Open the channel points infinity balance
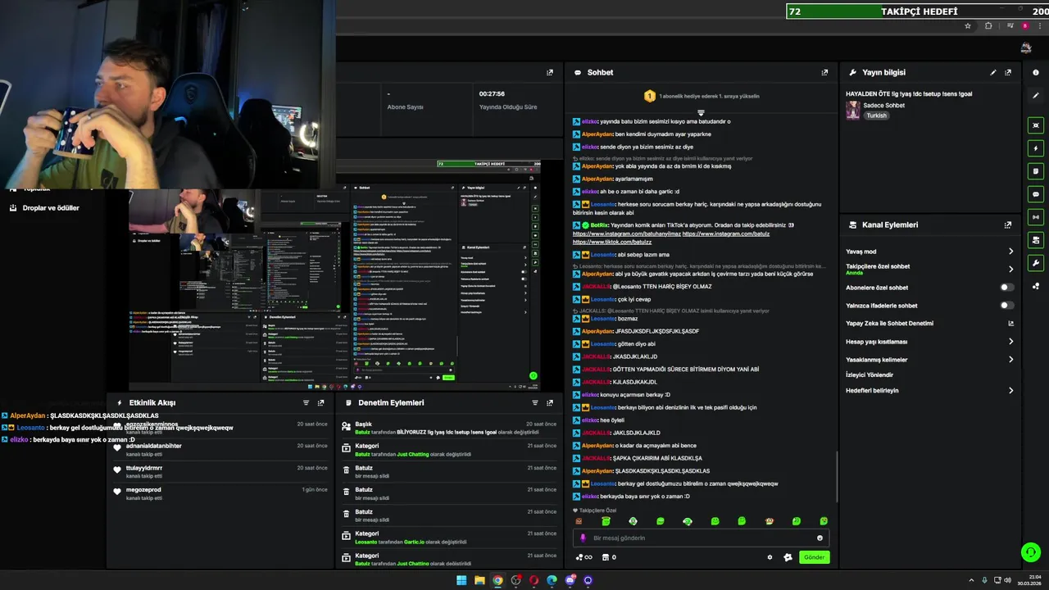The height and width of the screenshot is (590, 1049). coord(584,557)
